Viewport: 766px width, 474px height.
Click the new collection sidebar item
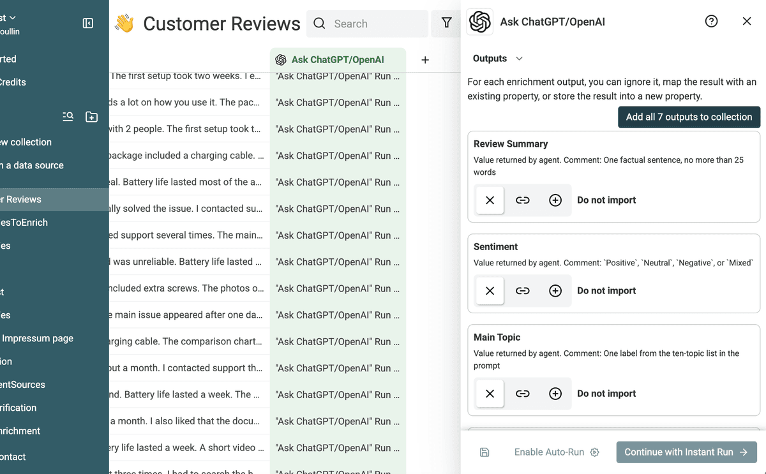26,142
